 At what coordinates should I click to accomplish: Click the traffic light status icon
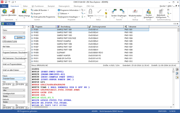click(106, 17)
